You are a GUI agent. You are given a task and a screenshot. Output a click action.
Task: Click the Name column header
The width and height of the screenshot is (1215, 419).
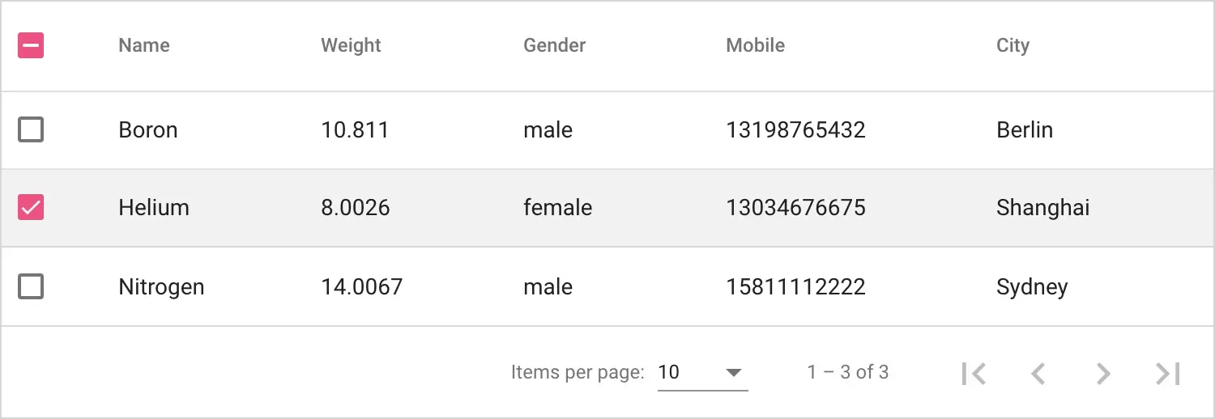click(144, 45)
